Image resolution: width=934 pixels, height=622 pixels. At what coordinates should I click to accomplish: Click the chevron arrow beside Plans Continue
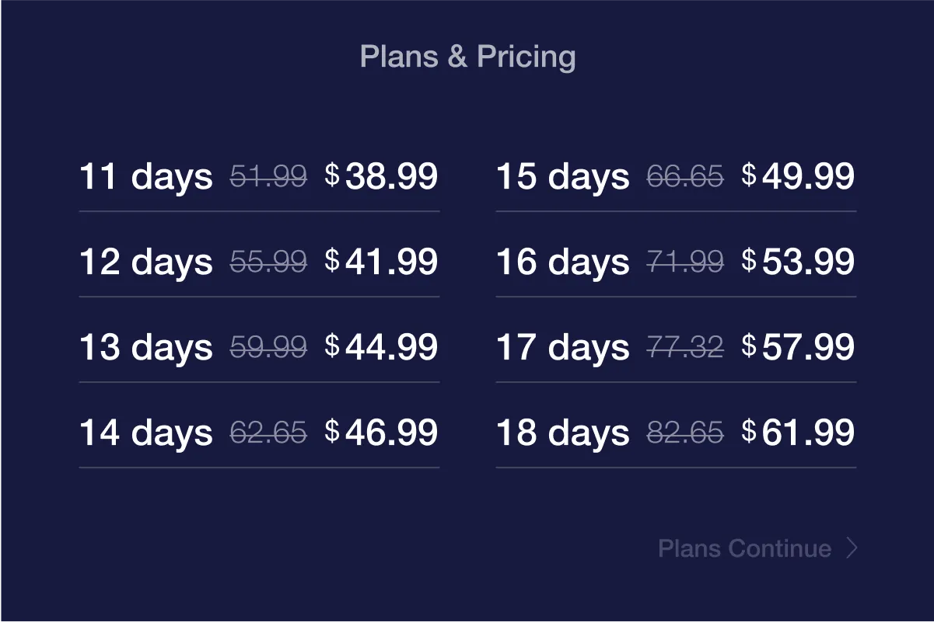[852, 549]
